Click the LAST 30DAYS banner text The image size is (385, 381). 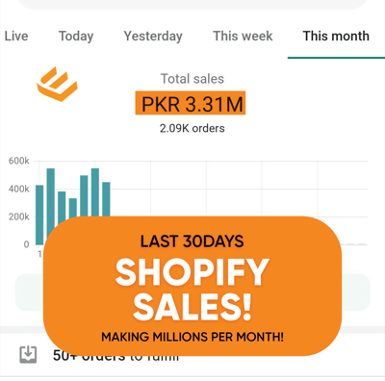point(192,241)
